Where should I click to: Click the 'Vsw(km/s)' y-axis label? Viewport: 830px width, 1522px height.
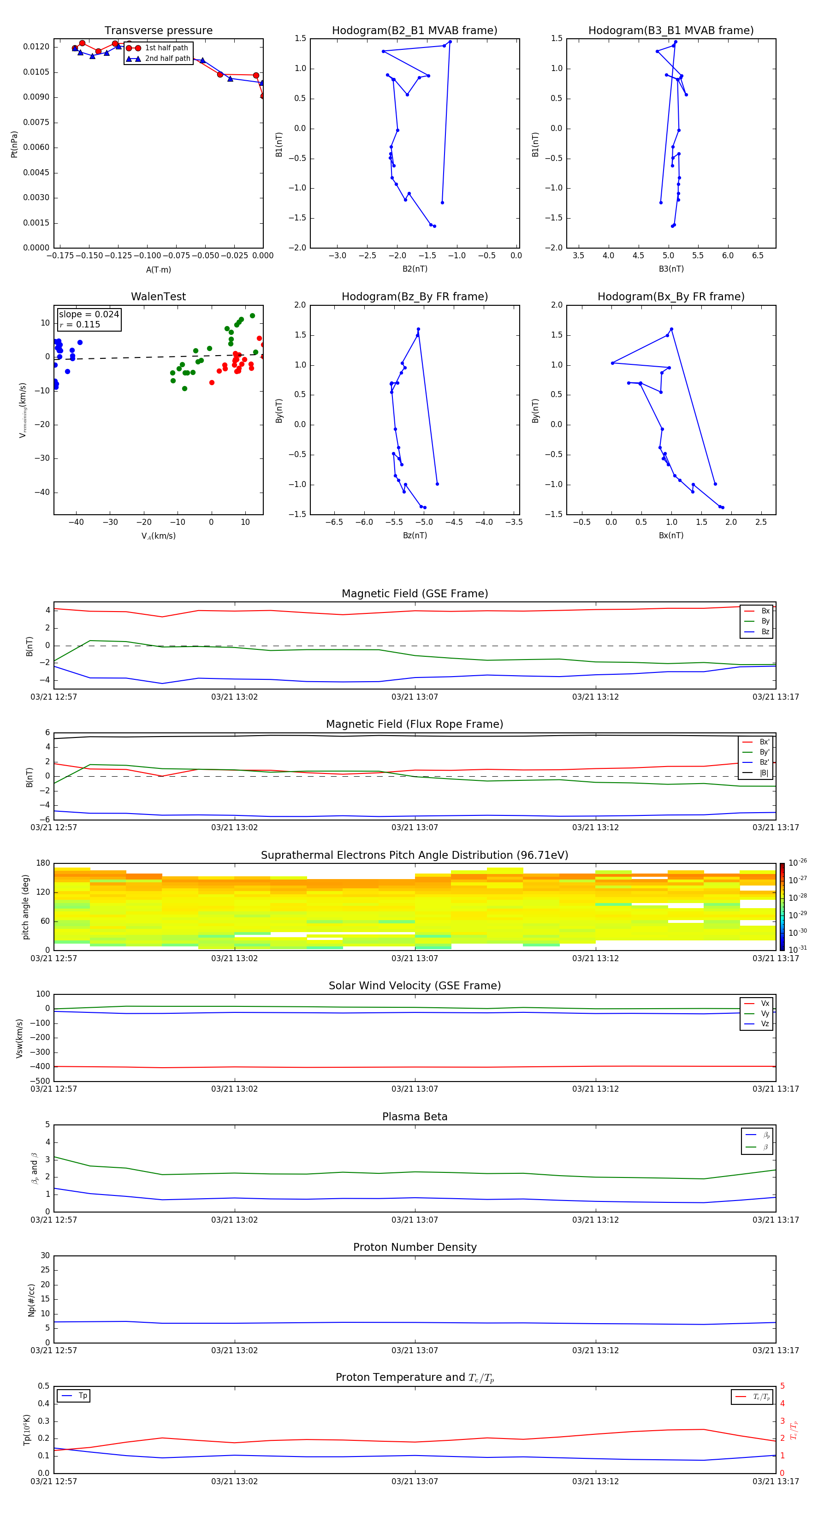19,1038
